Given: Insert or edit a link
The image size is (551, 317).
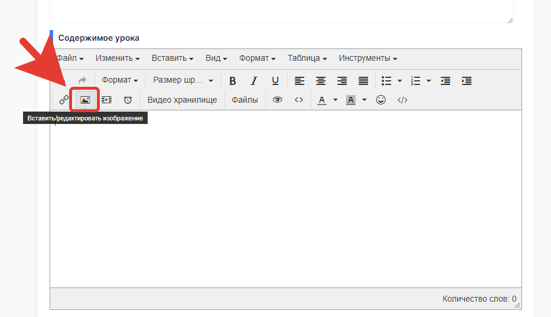Looking at the screenshot, I should 64,100.
